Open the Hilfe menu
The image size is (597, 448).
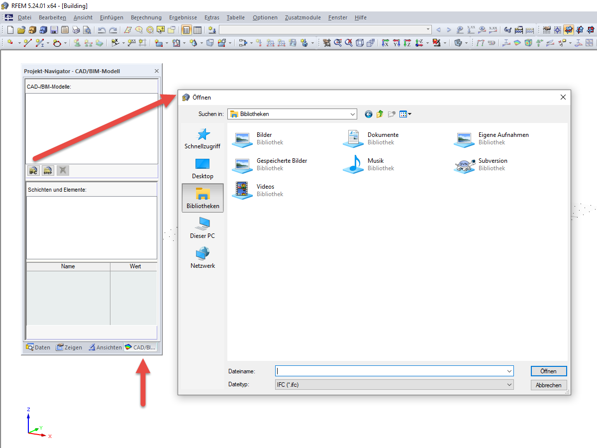click(361, 17)
